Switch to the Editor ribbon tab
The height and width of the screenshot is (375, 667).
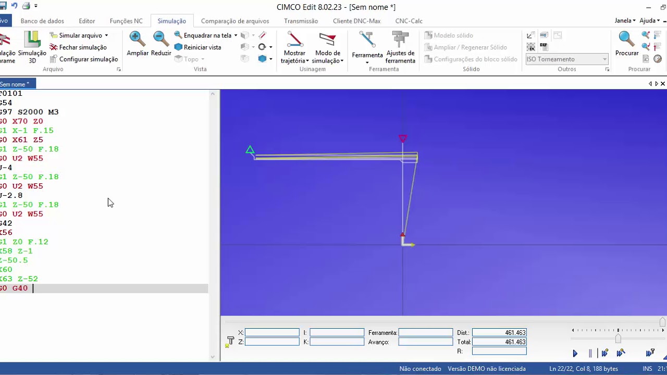click(87, 21)
